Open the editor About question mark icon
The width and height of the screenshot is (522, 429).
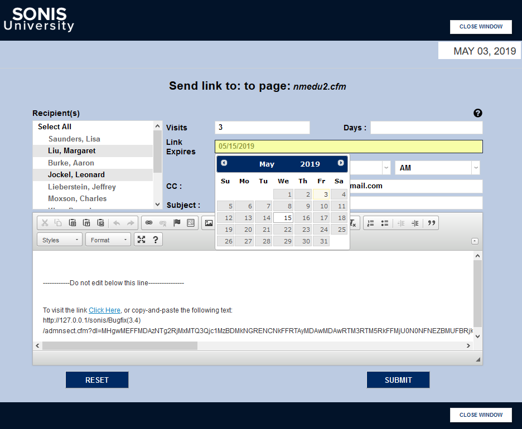(155, 240)
